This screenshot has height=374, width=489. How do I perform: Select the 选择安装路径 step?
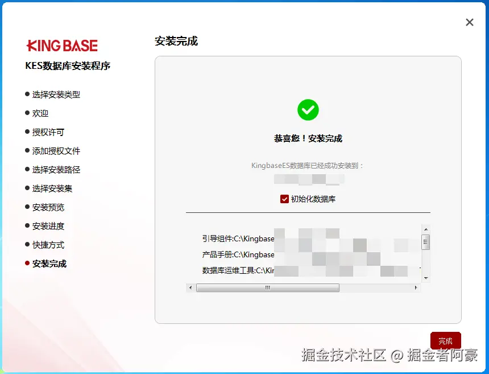pyautogui.click(x=53, y=170)
